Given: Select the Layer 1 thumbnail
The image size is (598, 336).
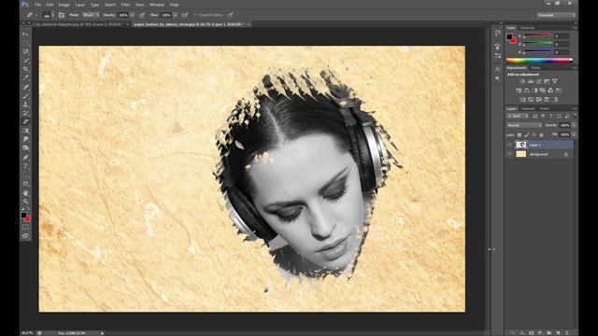Looking at the screenshot, I should click(521, 145).
